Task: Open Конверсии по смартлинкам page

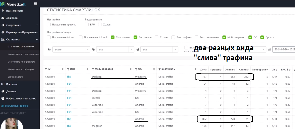Action: (x=23, y=54)
